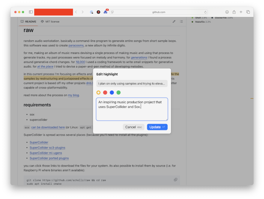Click the 'Edit highlight' dialog title
Viewport: 264px width, 199px height.
pos(107,74)
